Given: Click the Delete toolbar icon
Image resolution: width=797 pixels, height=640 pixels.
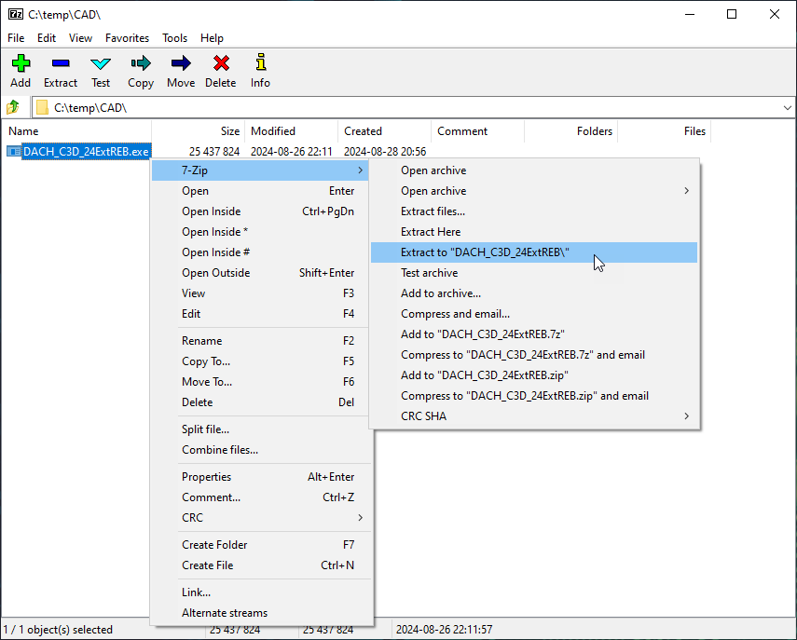Looking at the screenshot, I should [x=220, y=70].
